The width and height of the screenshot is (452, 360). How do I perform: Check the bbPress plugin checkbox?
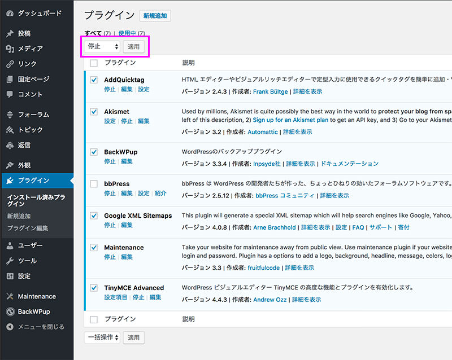(x=95, y=183)
